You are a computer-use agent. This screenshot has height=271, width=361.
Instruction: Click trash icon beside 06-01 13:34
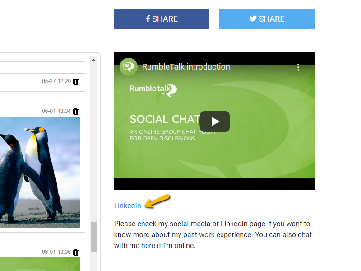tap(76, 111)
